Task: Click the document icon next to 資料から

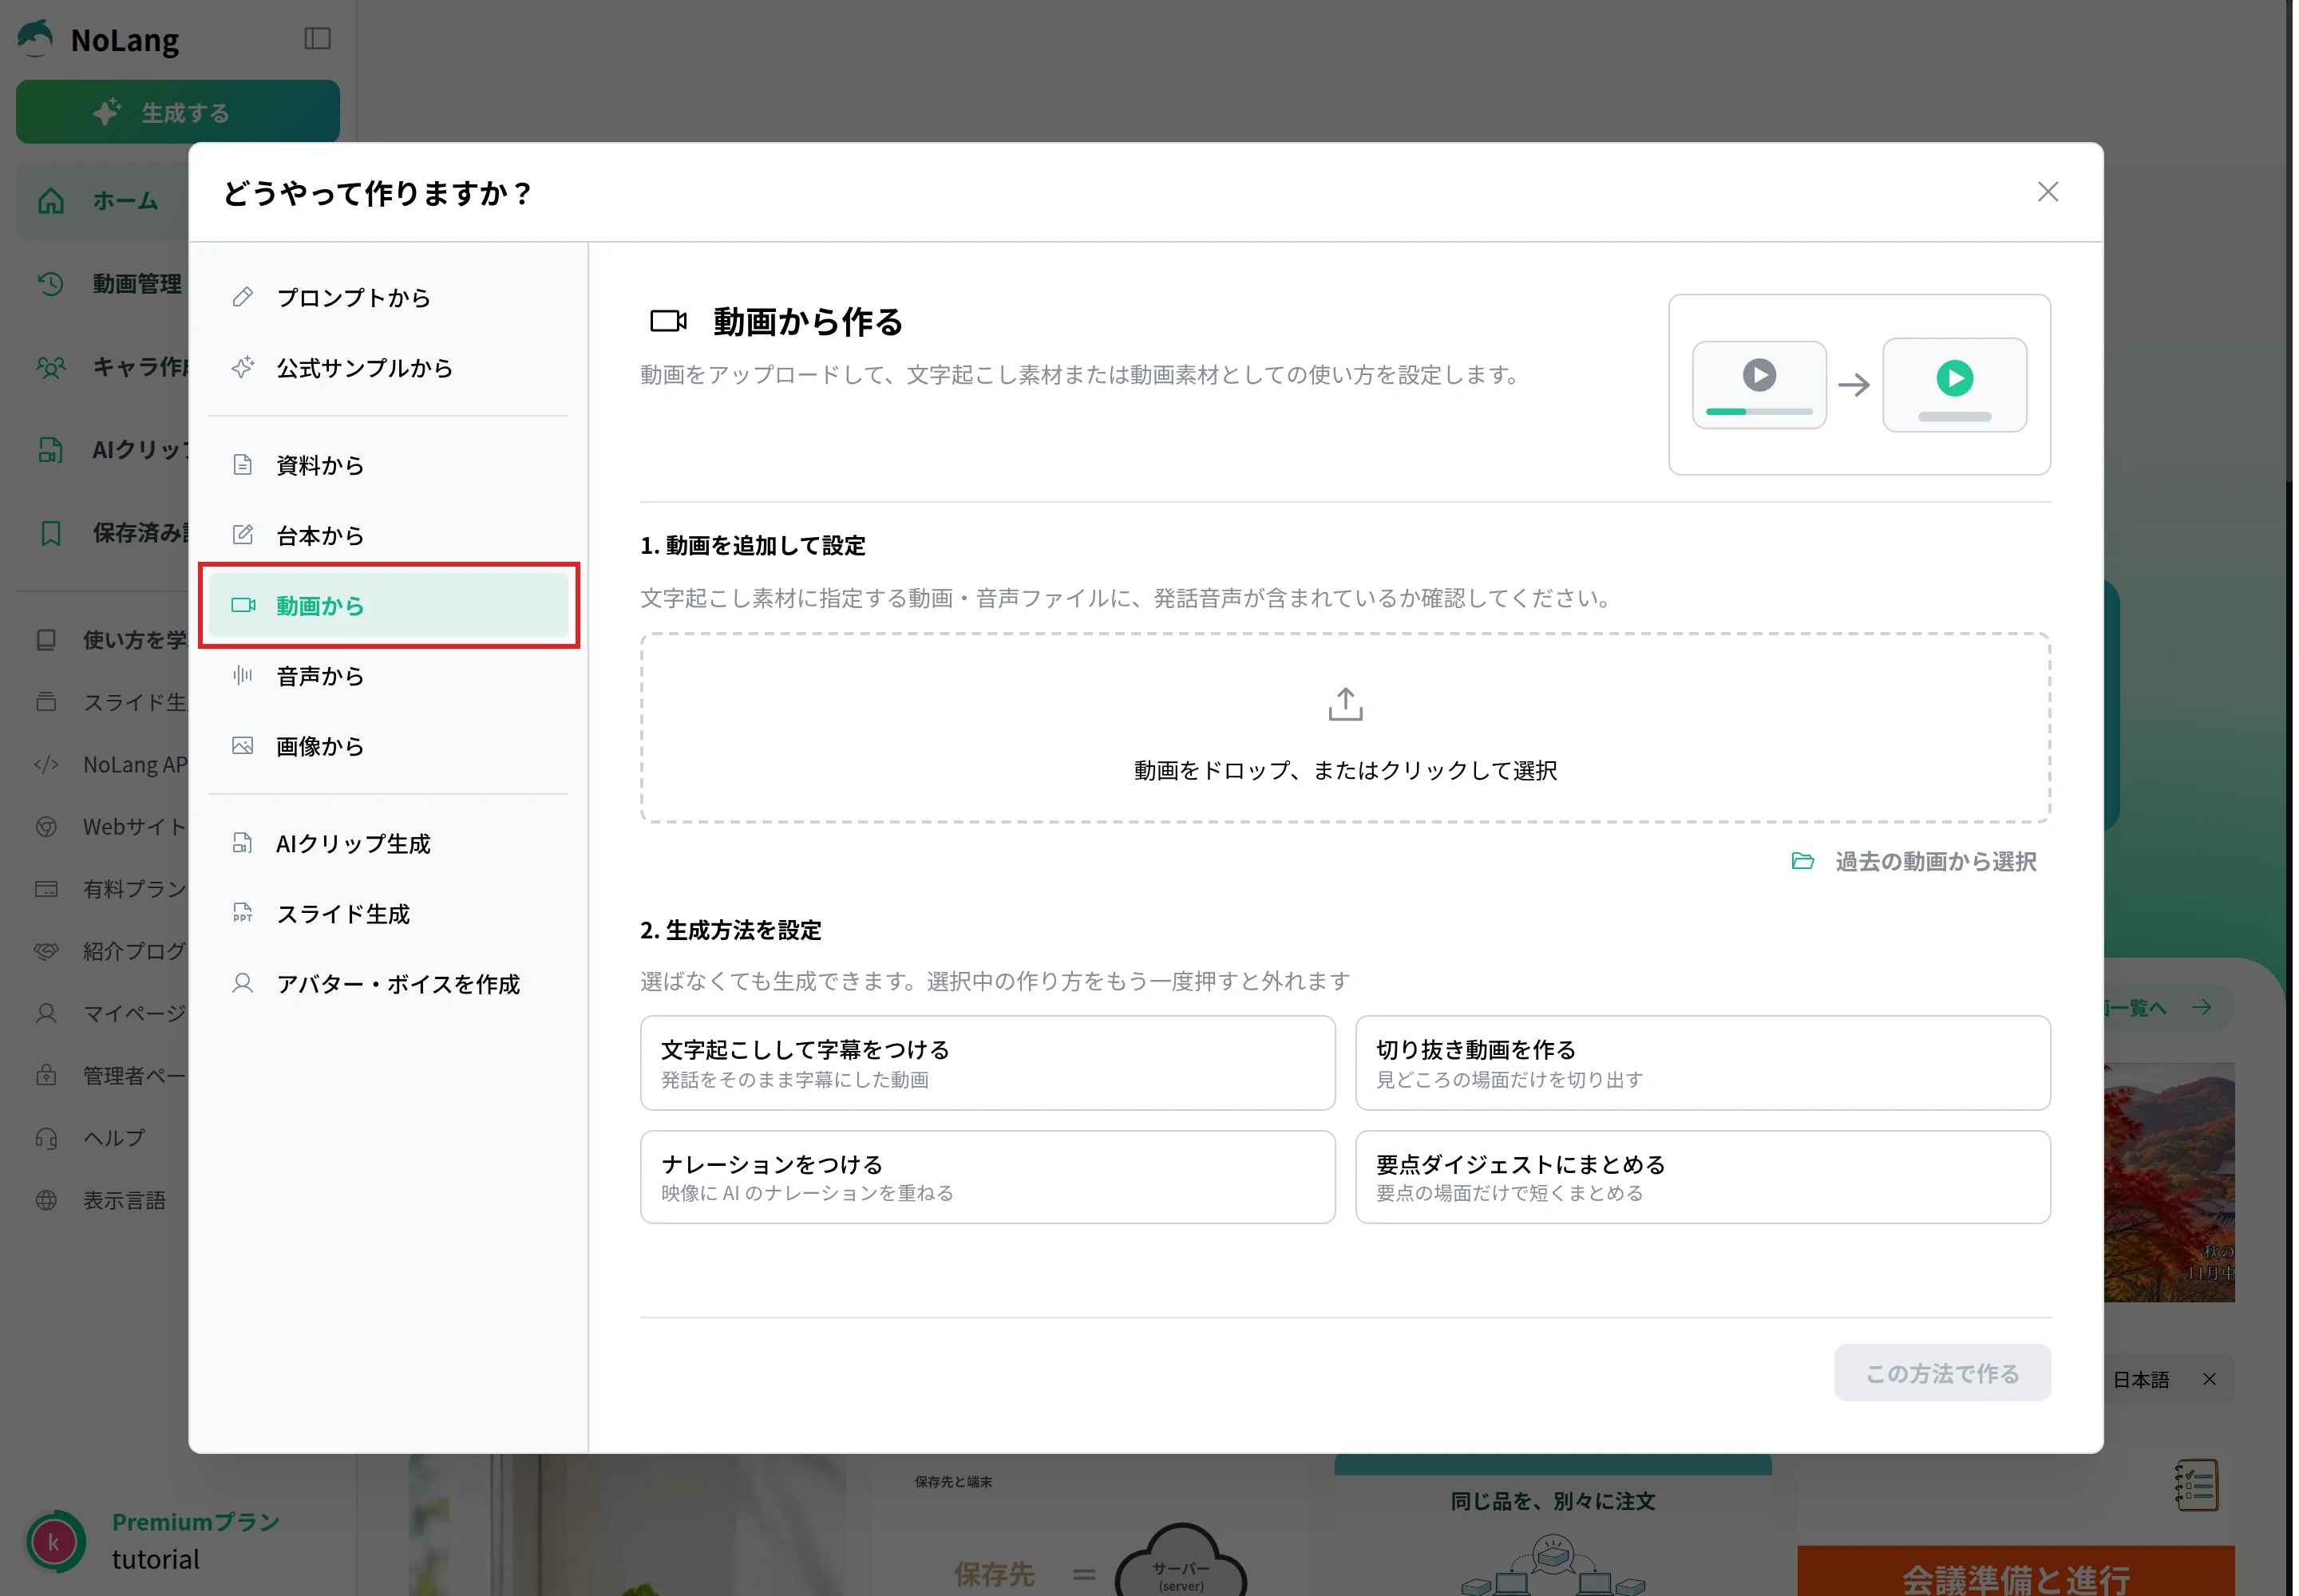Action: pos(242,464)
